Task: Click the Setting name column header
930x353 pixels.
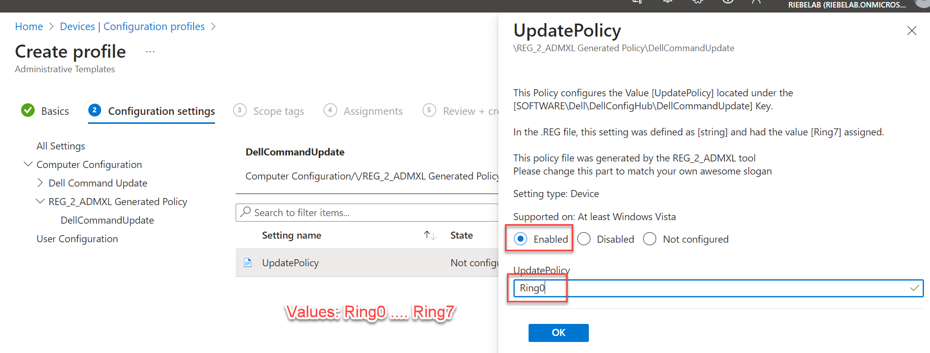Action: click(x=291, y=235)
